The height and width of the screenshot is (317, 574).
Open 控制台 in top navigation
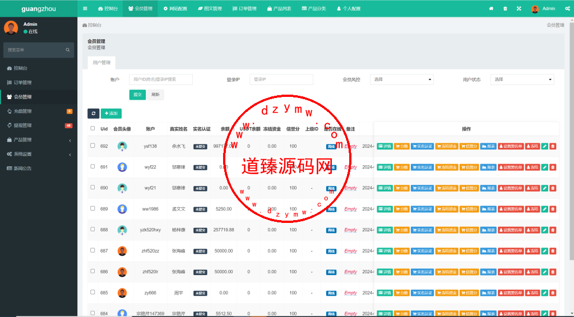tap(108, 8)
